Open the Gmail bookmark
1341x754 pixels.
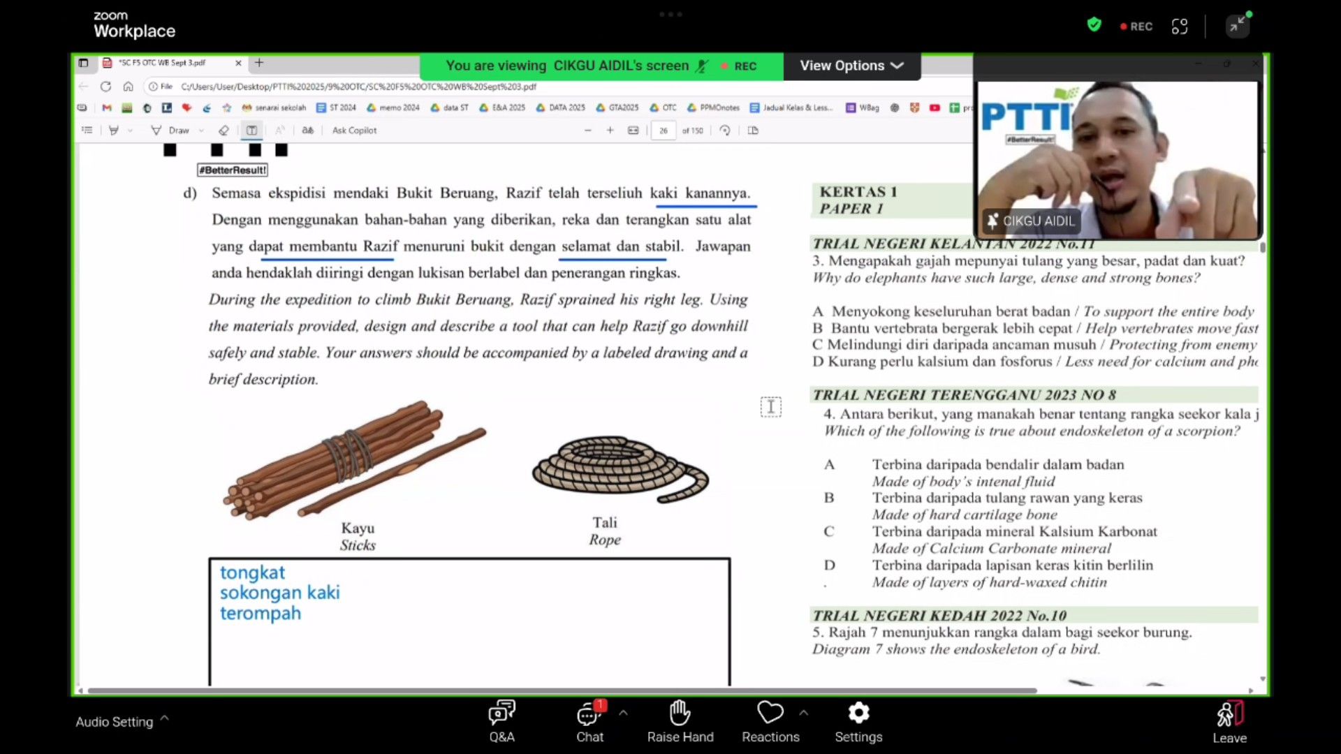tap(107, 108)
